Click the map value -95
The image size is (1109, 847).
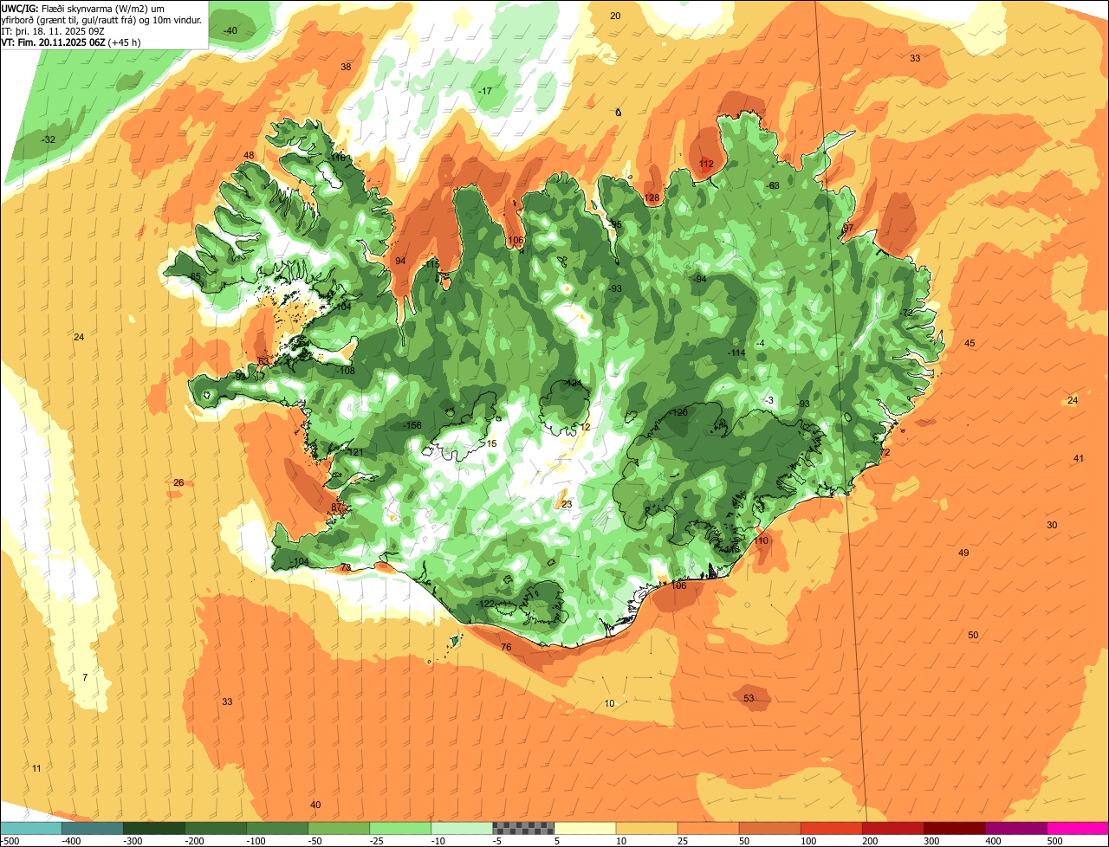[x=616, y=224]
